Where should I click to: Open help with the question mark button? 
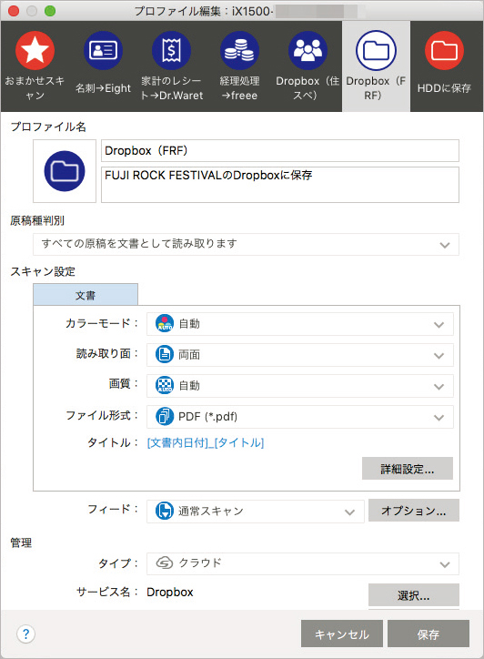[26, 634]
